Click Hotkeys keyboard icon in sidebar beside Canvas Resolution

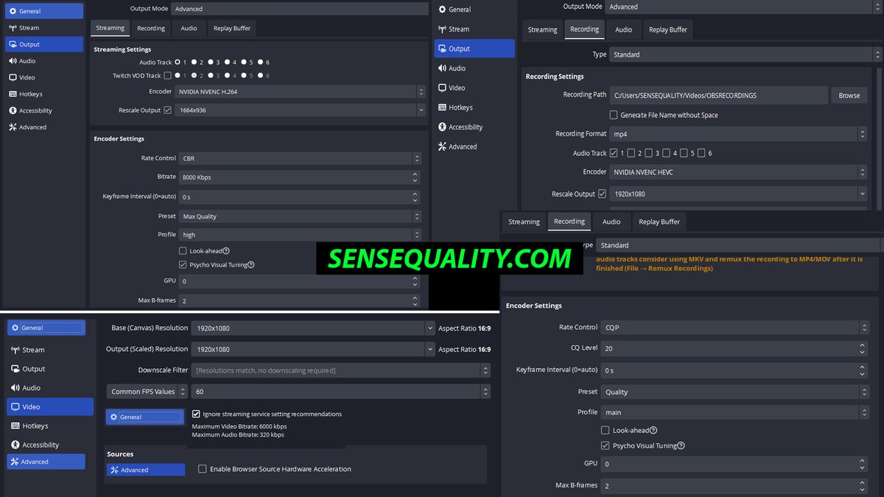tap(15, 426)
